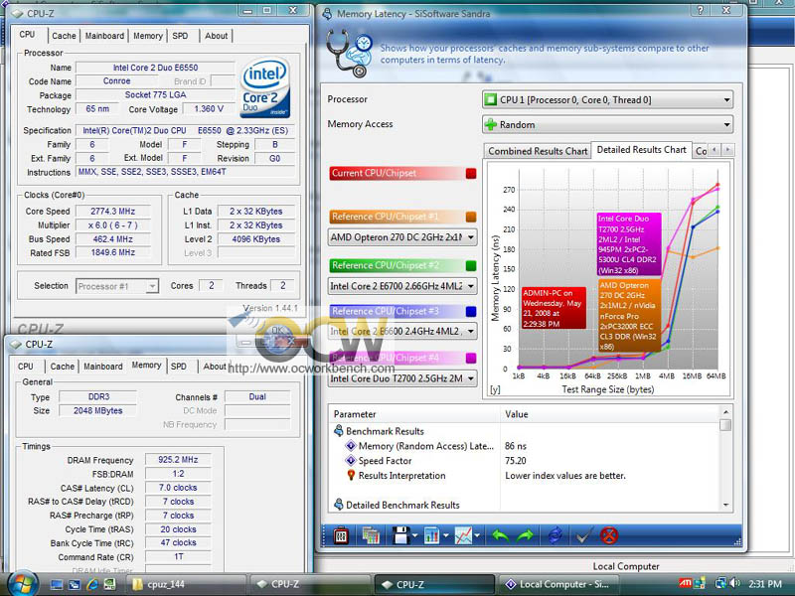Click the DRAM Frequency value 925.2 MHz

tap(178, 460)
